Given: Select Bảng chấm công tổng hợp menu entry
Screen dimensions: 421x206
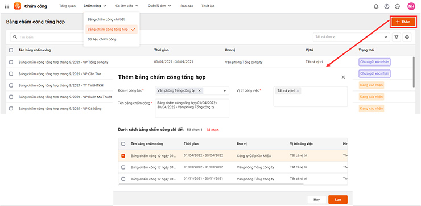Looking at the screenshot, I should click(112, 29).
